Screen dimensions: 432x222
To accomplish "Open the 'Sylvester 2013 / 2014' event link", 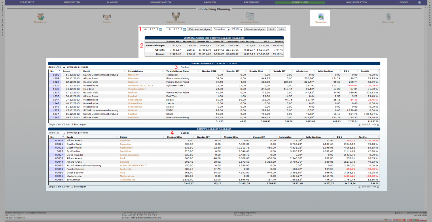I will point(140,86).
